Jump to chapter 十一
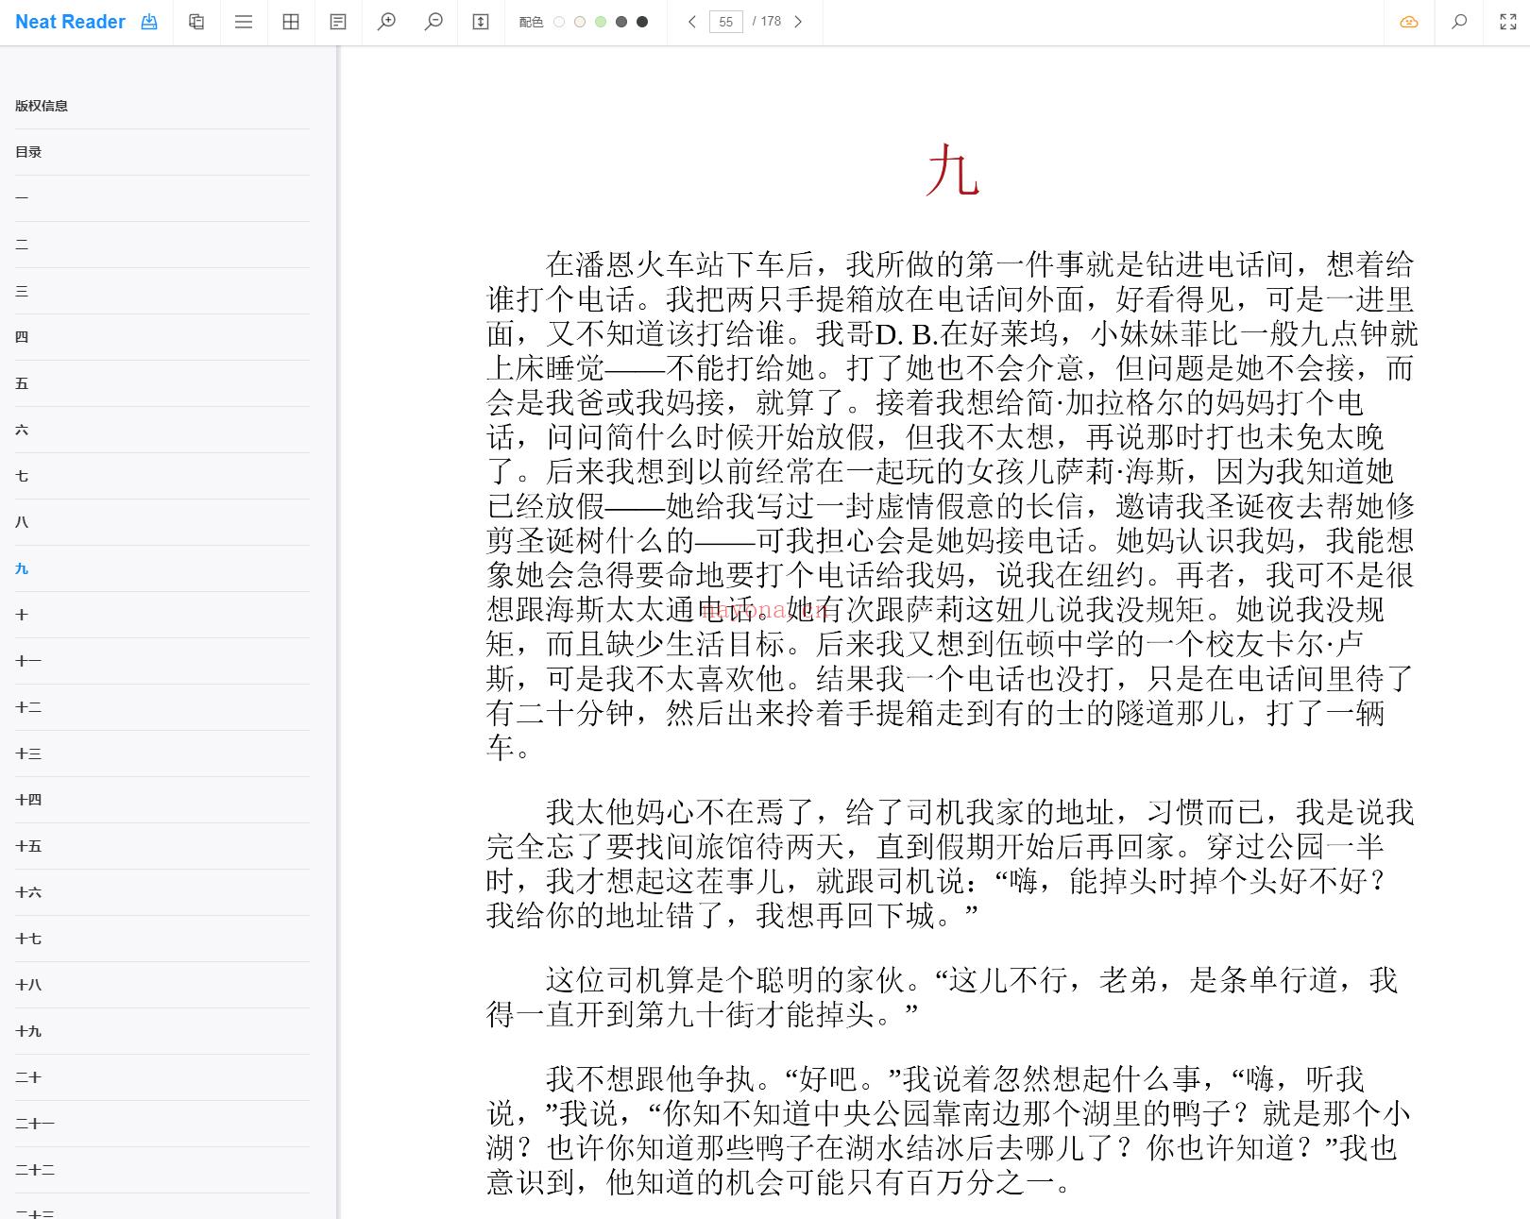1530x1219 pixels. point(162,661)
